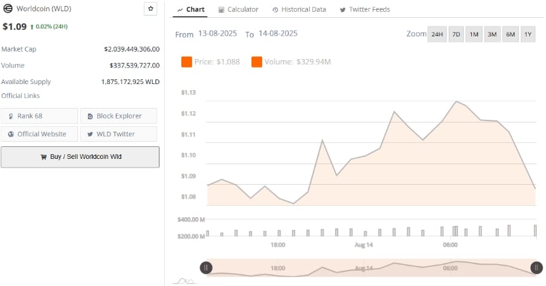Click the Twitter bird icon beside WLD Twitter
Screen dimensions: 546x286
coord(90,134)
